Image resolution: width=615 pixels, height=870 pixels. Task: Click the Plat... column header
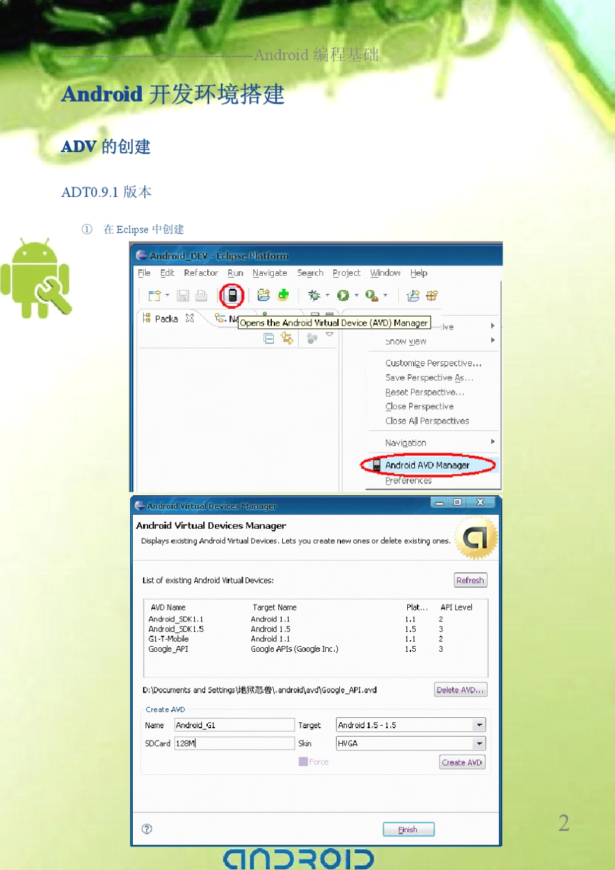417,607
